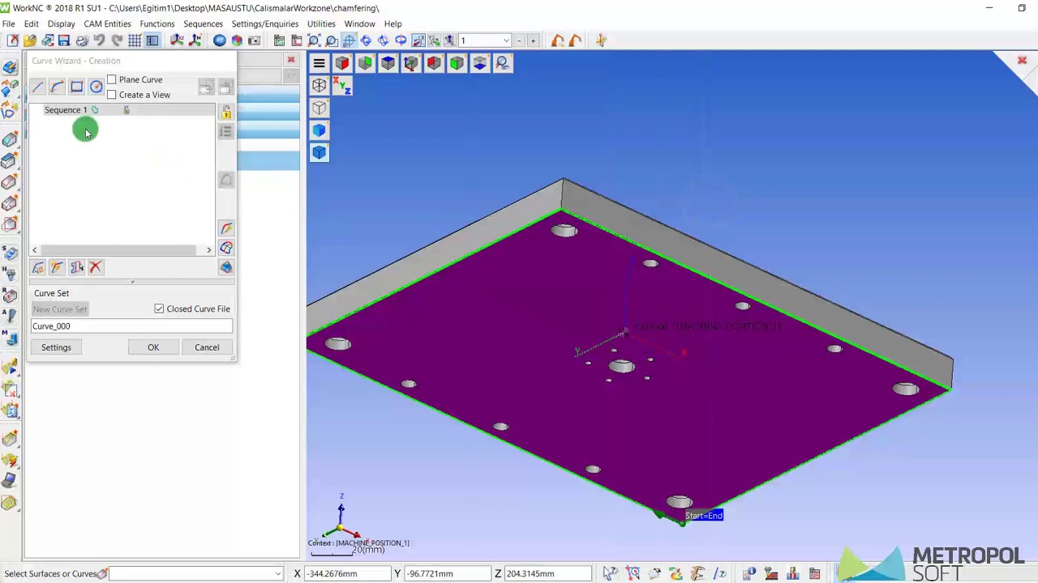Click the pointer query icon in status bar

[610, 573]
